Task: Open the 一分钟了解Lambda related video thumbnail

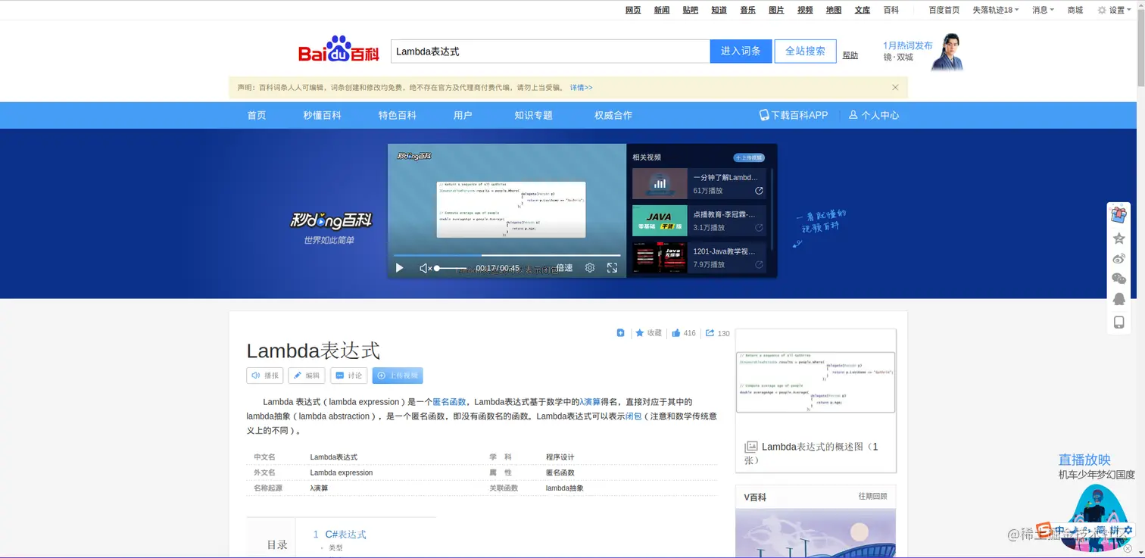Action: (x=660, y=184)
